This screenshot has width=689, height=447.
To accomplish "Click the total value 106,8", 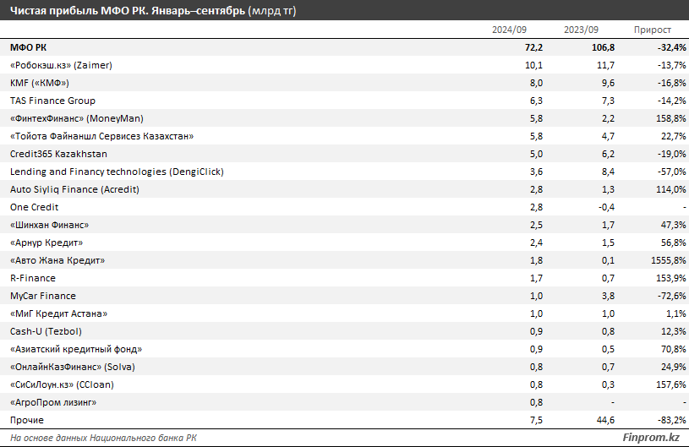I will (x=603, y=47).
